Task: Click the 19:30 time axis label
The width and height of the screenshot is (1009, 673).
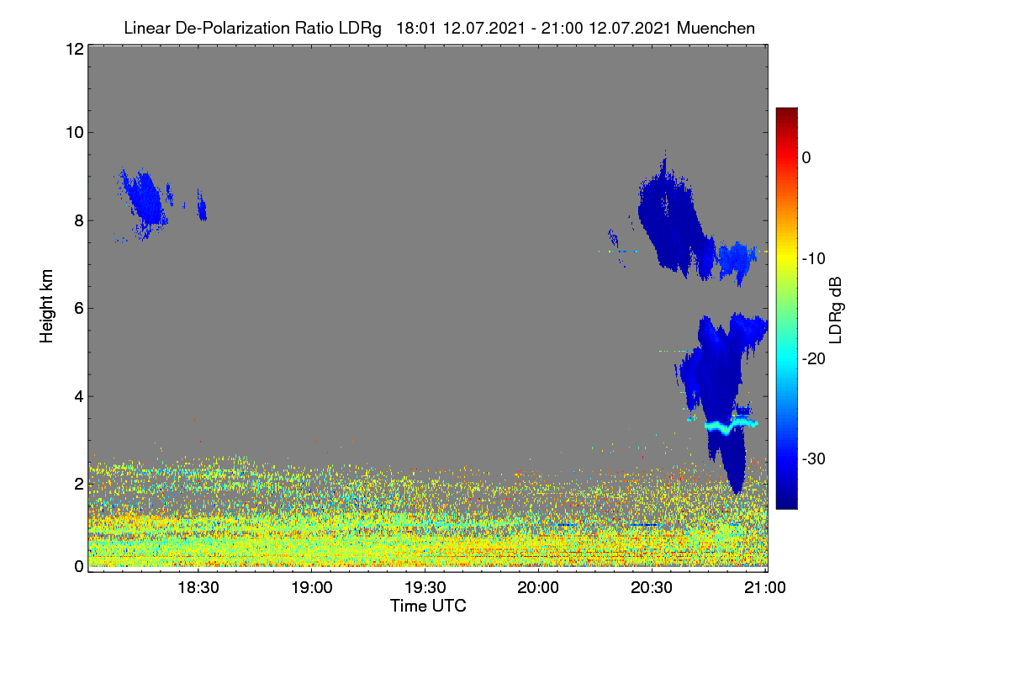Action: click(425, 589)
